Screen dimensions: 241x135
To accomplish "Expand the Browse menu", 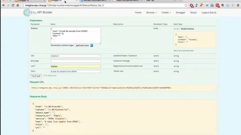I will 151,12.
